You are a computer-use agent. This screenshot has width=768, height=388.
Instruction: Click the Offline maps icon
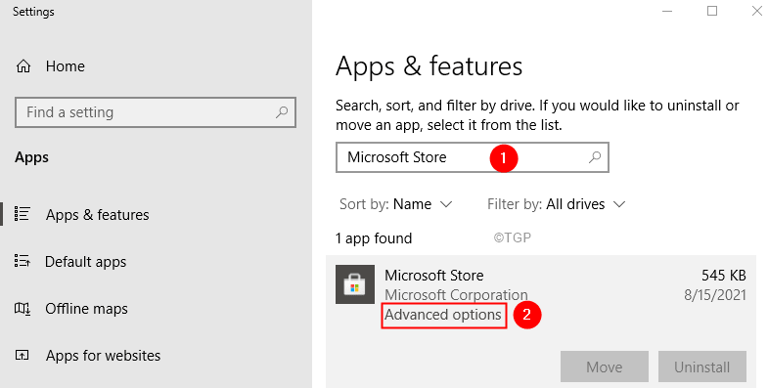[x=23, y=308]
